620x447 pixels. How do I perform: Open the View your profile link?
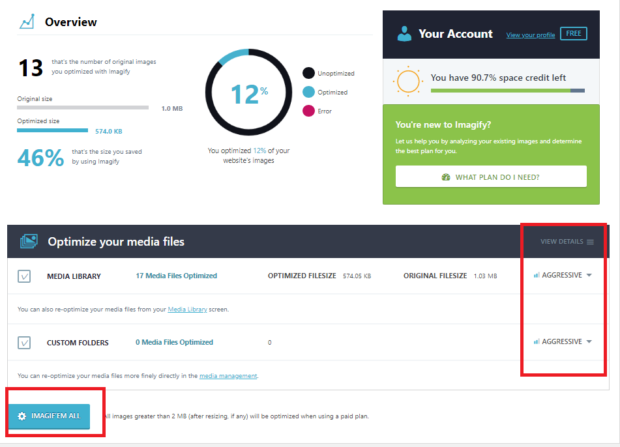530,35
